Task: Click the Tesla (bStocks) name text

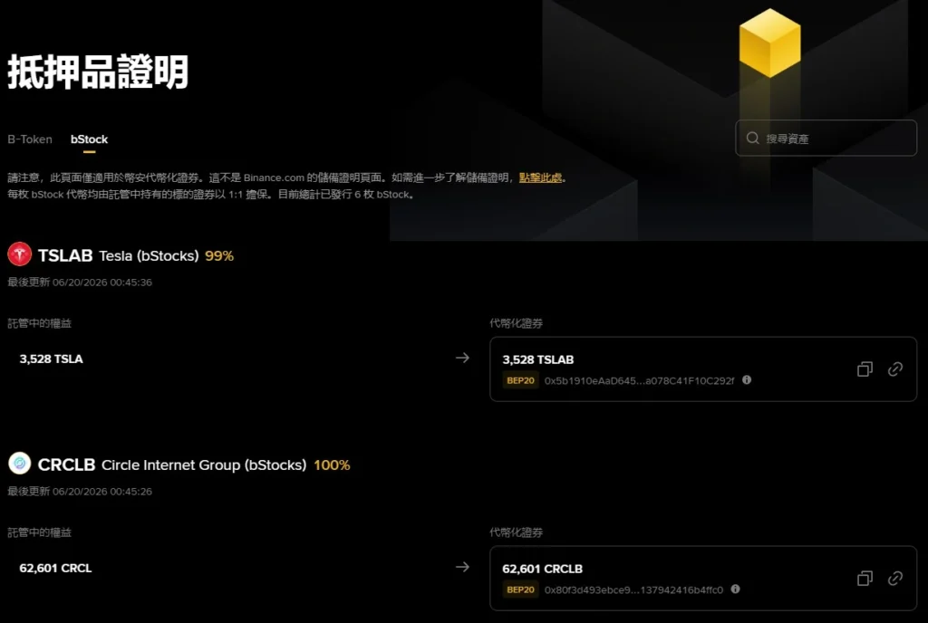Action: [x=149, y=256]
